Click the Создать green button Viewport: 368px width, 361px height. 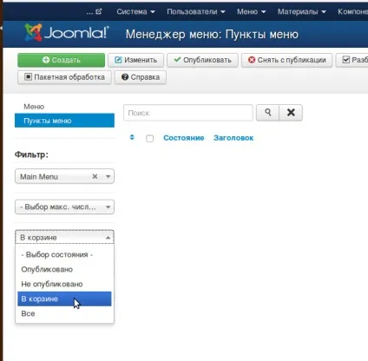click(61, 60)
